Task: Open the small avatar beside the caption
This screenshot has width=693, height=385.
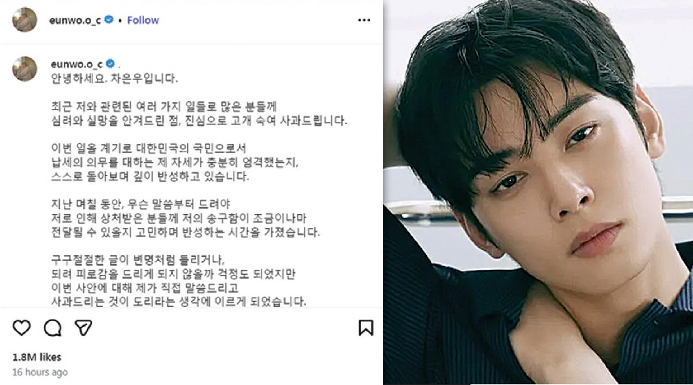Action: (x=25, y=69)
